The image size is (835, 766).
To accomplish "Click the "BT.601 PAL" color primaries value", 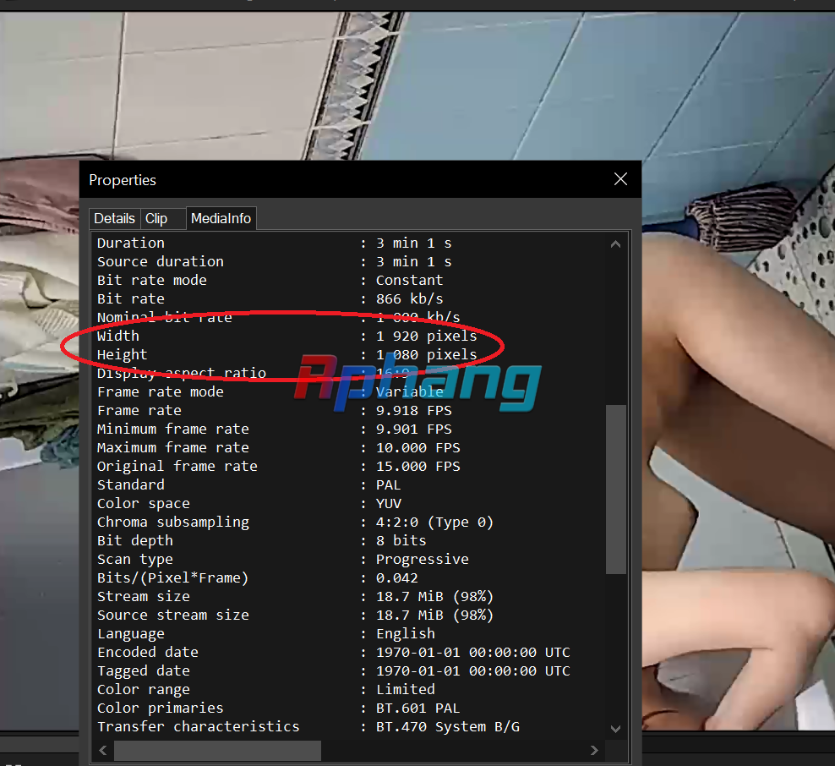I will click(x=418, y=709).
